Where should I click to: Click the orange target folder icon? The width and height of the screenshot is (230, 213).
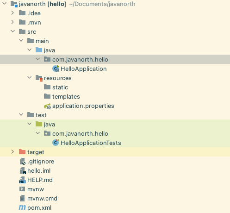tap(22, 152)
